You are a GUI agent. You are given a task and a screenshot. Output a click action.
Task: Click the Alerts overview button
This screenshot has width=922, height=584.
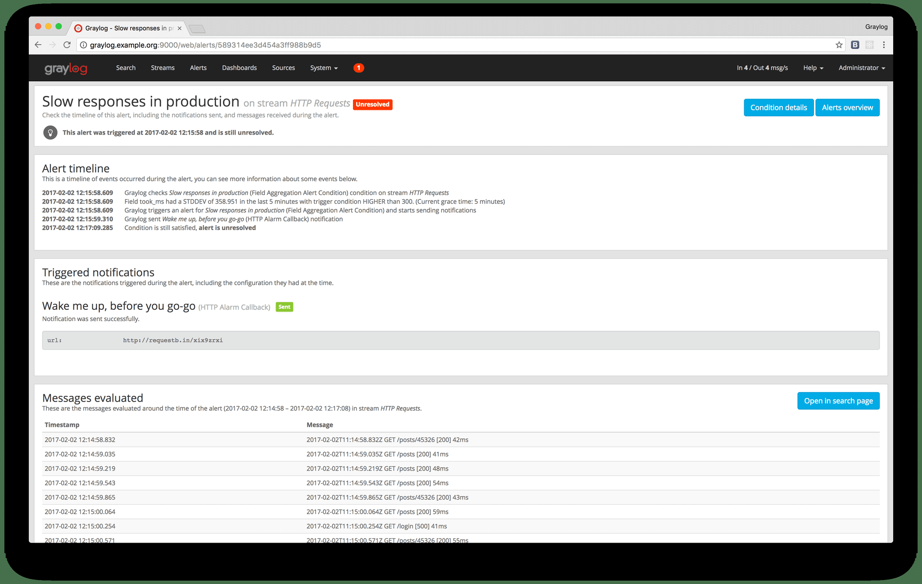pos(847,108)
